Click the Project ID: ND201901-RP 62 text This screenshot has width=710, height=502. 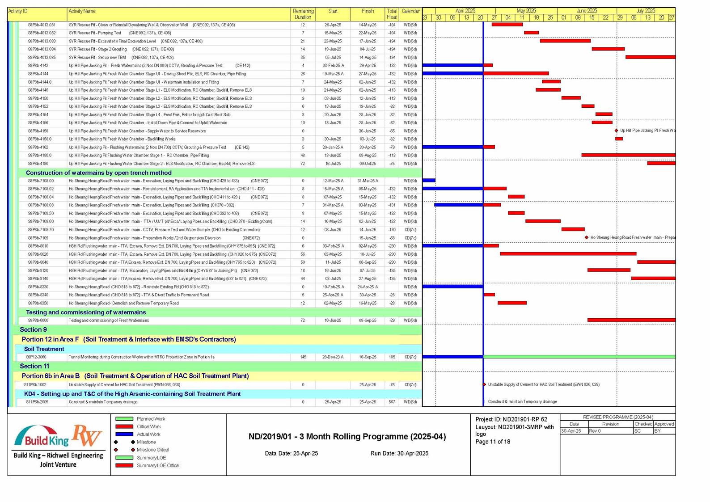pyautogui.click(x=511, y=419)
